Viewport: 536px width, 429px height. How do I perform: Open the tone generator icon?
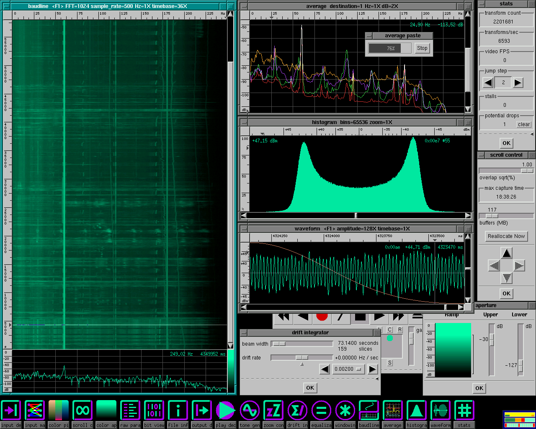(x=250, y=411)
